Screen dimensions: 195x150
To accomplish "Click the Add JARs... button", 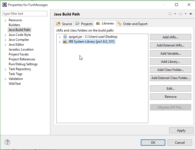I will 170,37.
